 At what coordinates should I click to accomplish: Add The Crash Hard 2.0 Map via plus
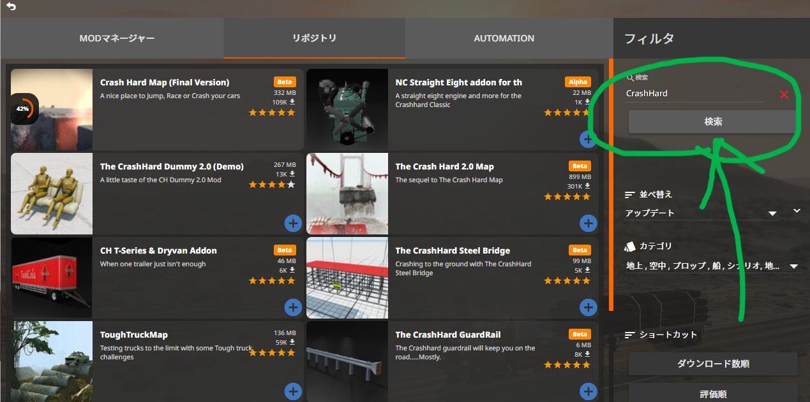coord(588,223)
